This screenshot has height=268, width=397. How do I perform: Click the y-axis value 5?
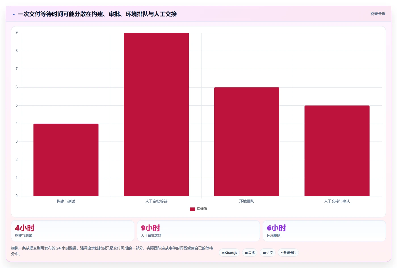pyautogui.click(x=16, y=105)
